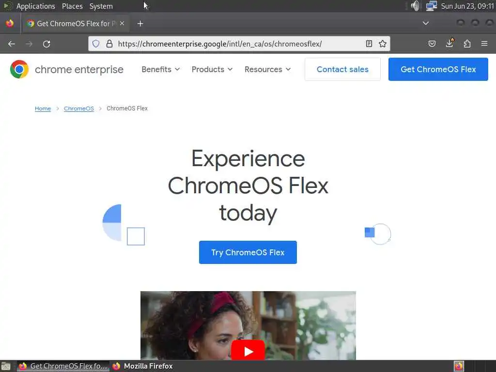The width and height of the screenshot is (496, 372).
Task: Go back with the browser back arrow
Action: coord(12,44)
